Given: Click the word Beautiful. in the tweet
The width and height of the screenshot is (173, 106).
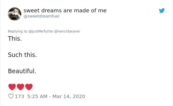Looking at the screenshot, I should tap(22, 71).
